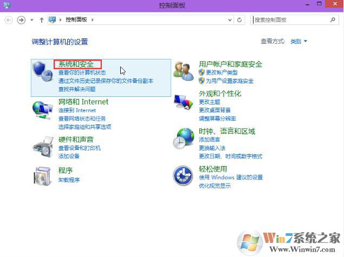The width and height of the screenshot is (344, 257).
Task: Expand chevron before 控制面板 breadcrumb
Action: tap(60, 19)
